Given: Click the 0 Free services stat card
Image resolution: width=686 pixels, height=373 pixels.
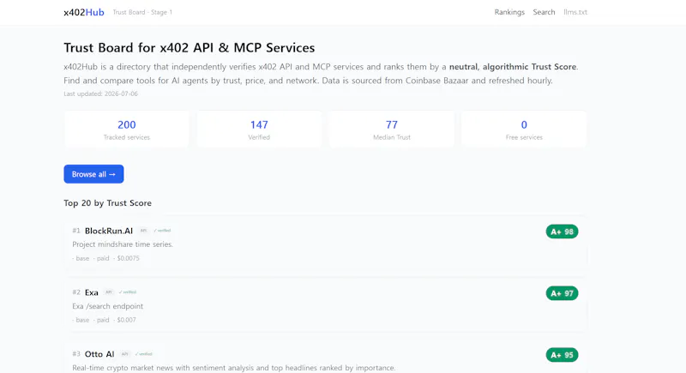Looking at the screenshot, I should pos(524,129).
